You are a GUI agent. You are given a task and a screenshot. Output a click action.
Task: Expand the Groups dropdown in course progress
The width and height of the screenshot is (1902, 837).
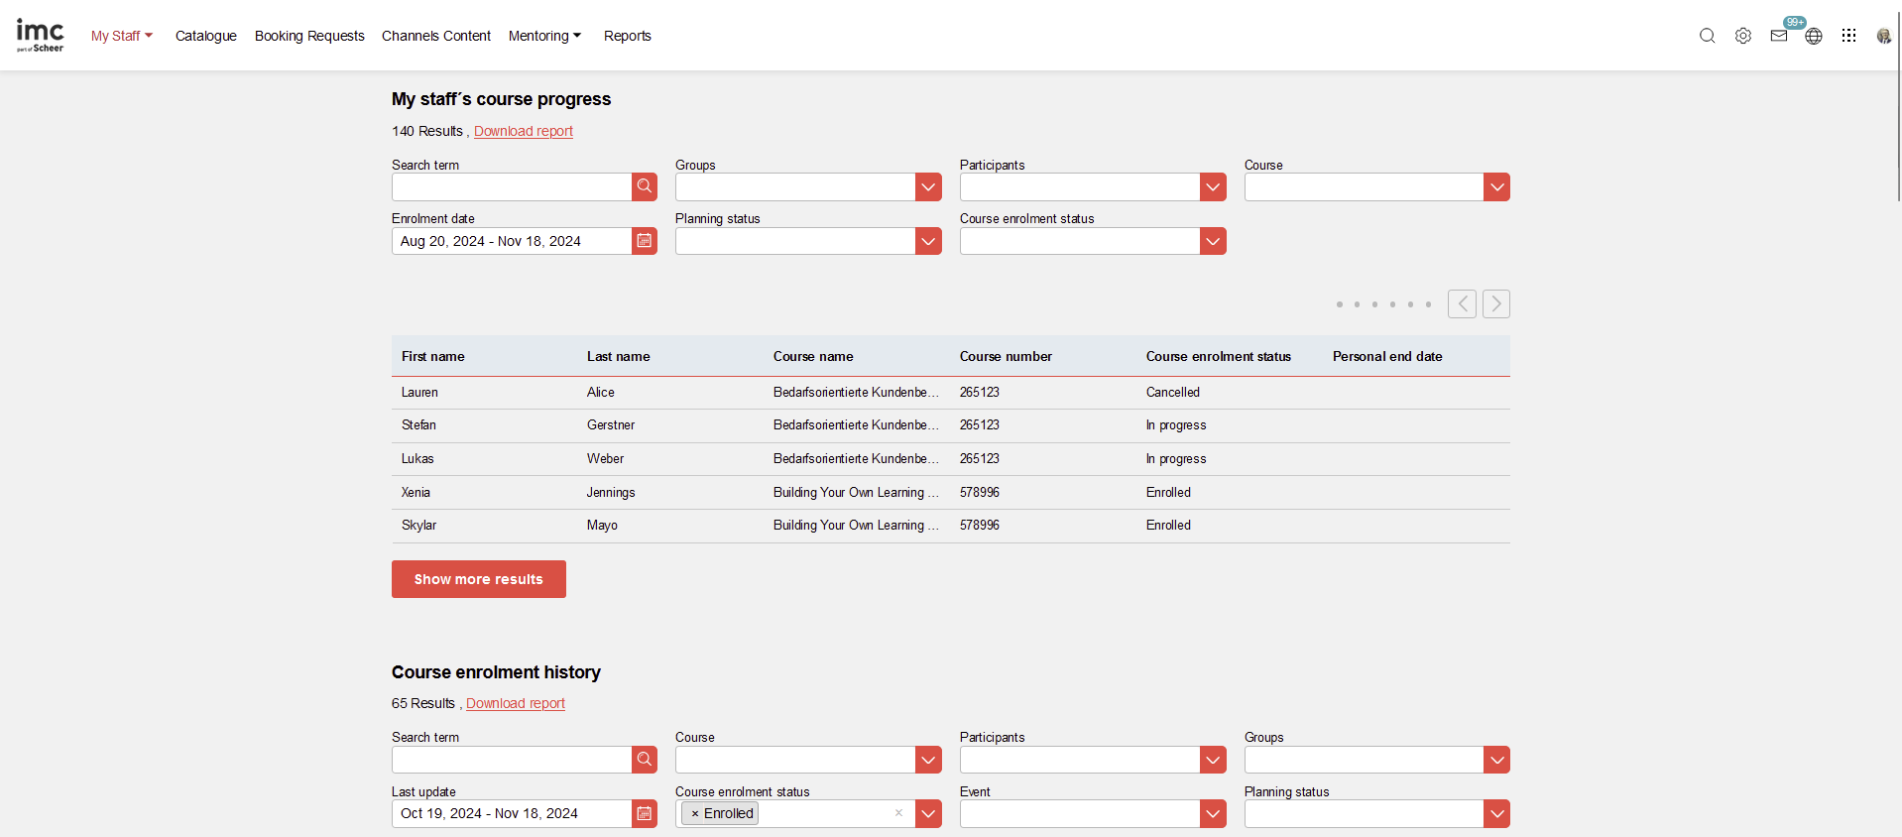click(928, 186)
